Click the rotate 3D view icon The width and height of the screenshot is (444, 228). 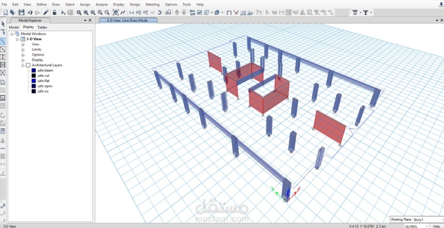click(160, 12)
